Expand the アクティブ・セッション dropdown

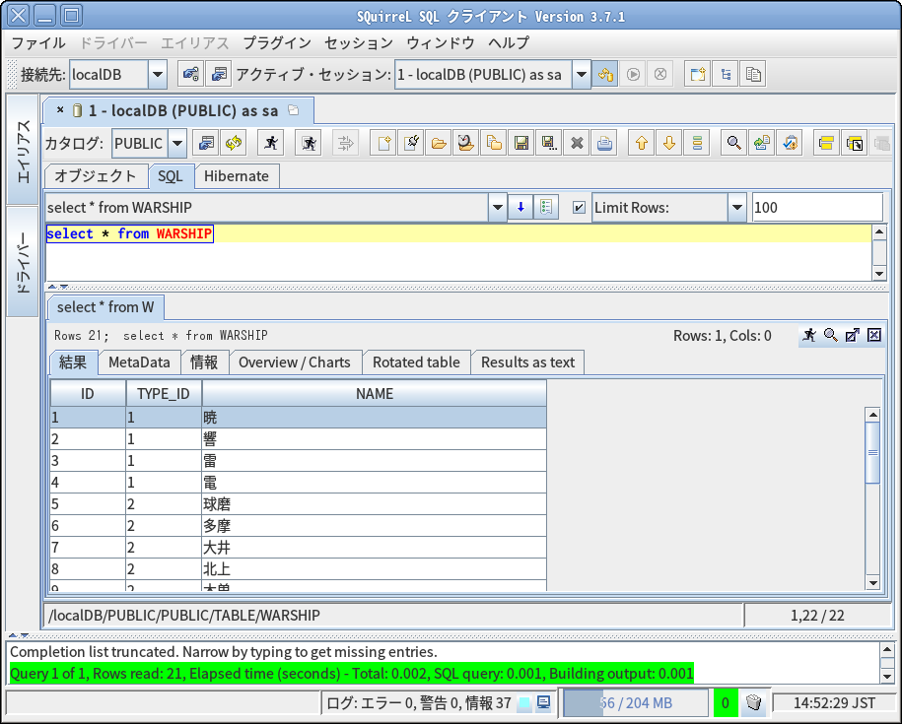tap(581, 74)
